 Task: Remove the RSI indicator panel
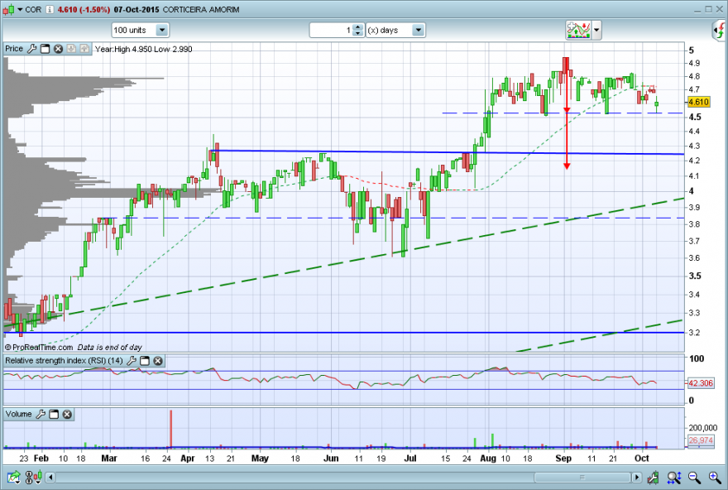click(158, 360)
